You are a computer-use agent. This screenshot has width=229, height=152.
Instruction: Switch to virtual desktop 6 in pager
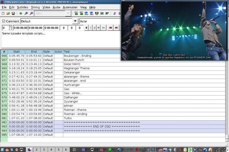pyautogui.click(x=66, y=149)
